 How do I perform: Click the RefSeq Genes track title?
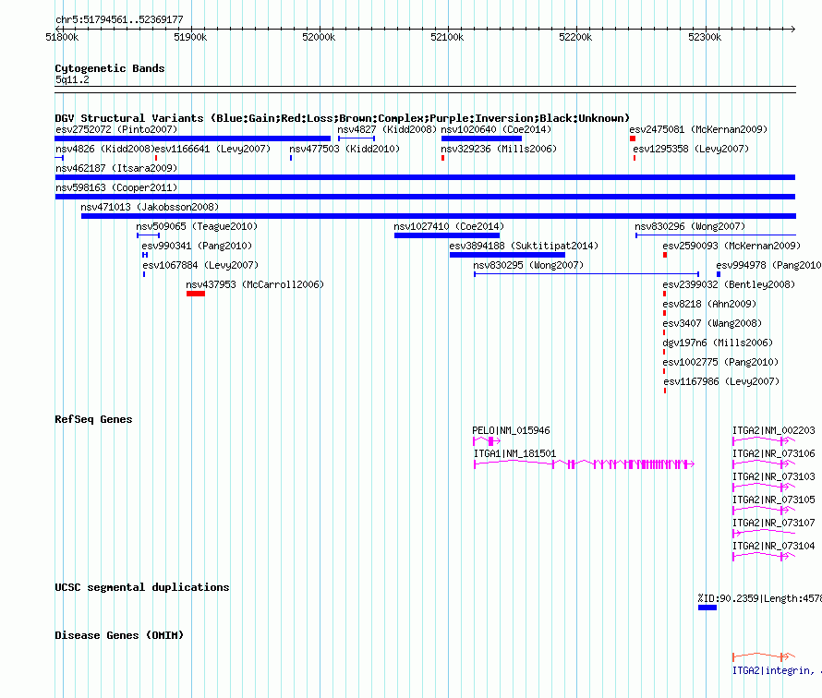(x=93, y=419)
